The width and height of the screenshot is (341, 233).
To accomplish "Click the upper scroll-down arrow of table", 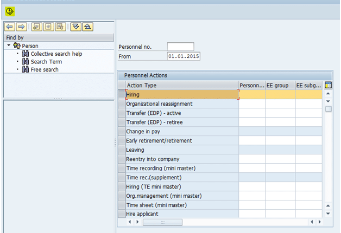I will [x=328, y=101].
